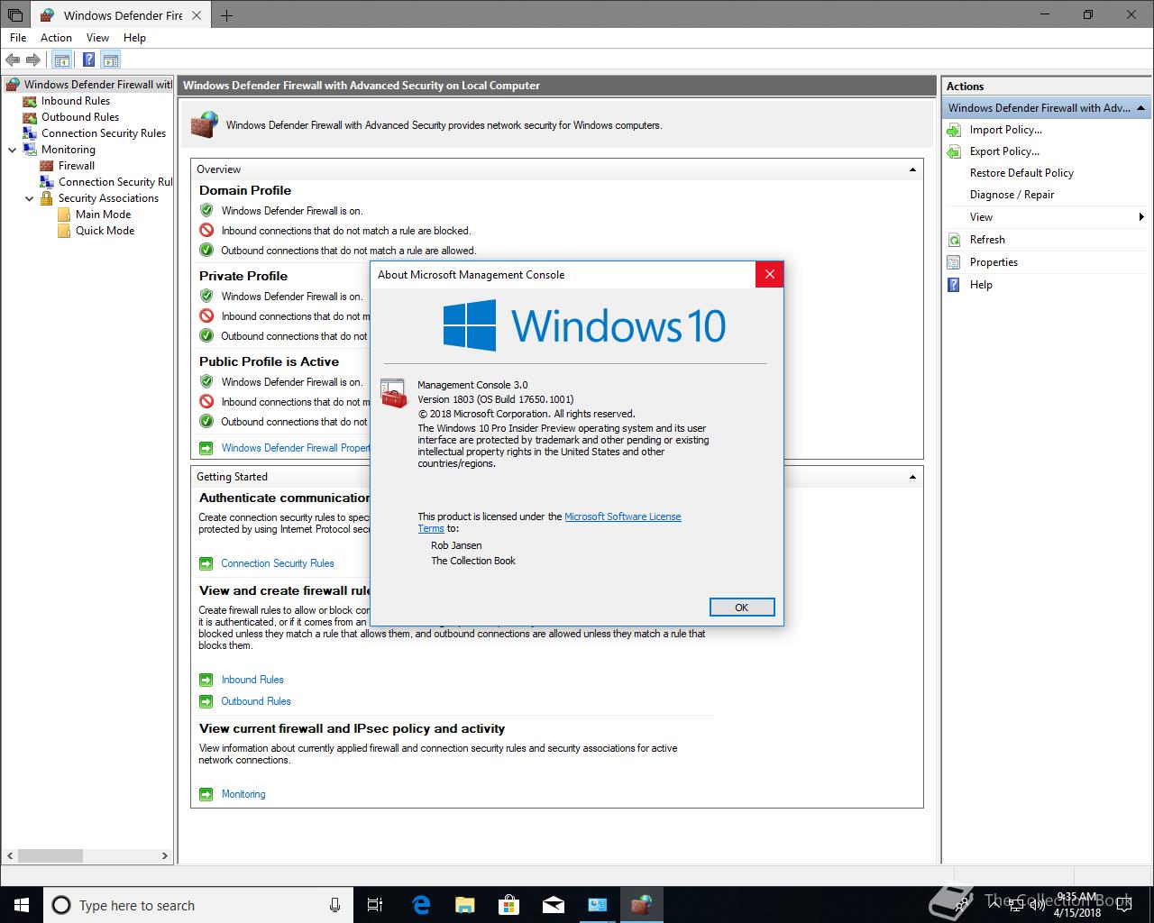The height and width of the screenshot is (923, 1154).
Task: Open Connection Security Rules link in Getting Started
Action: point(278,563)
